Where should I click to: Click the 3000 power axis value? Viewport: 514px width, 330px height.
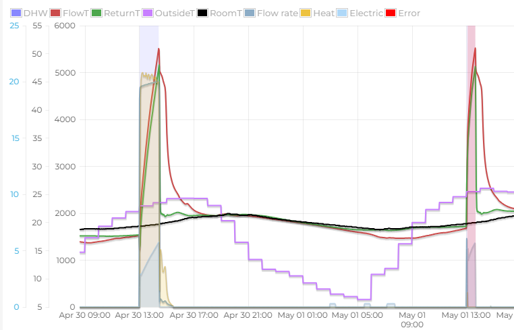pos(65,167)
